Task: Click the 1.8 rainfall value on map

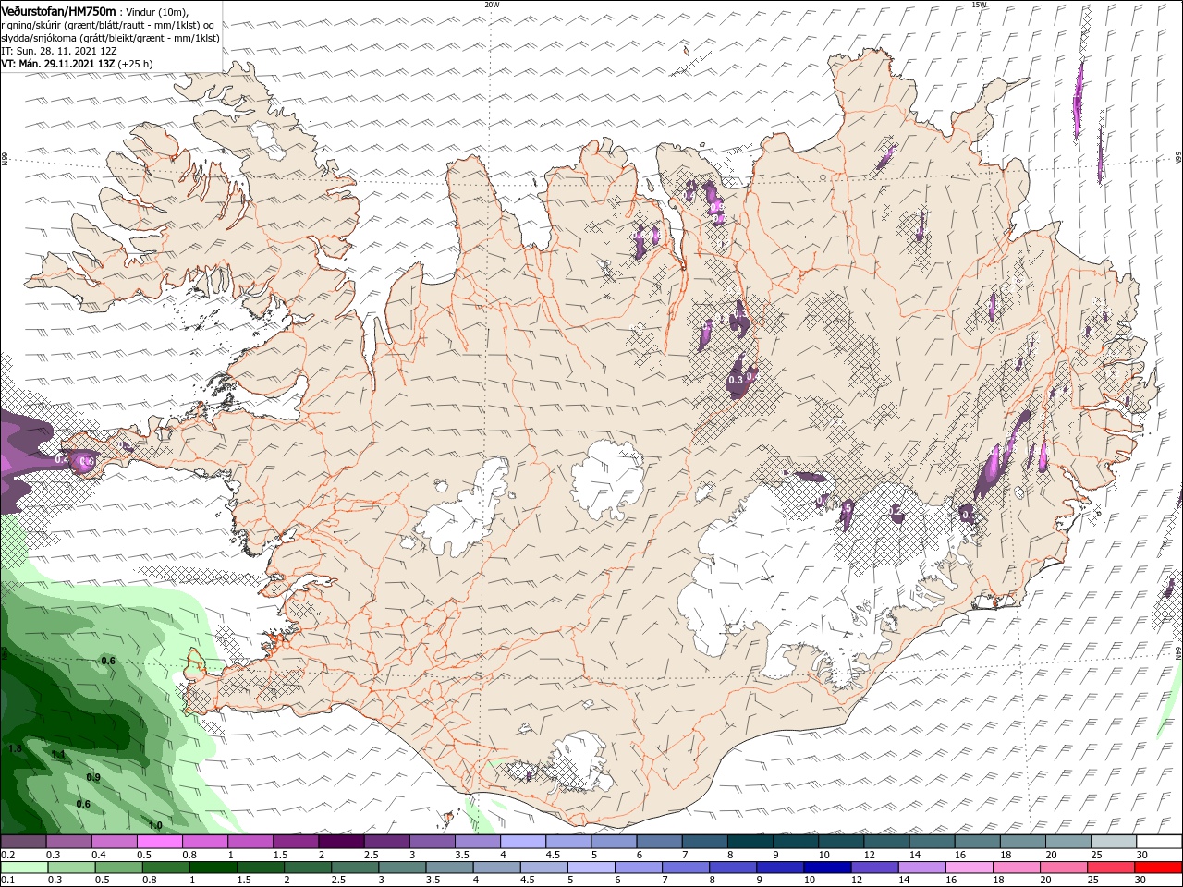Action: [15, 748]
